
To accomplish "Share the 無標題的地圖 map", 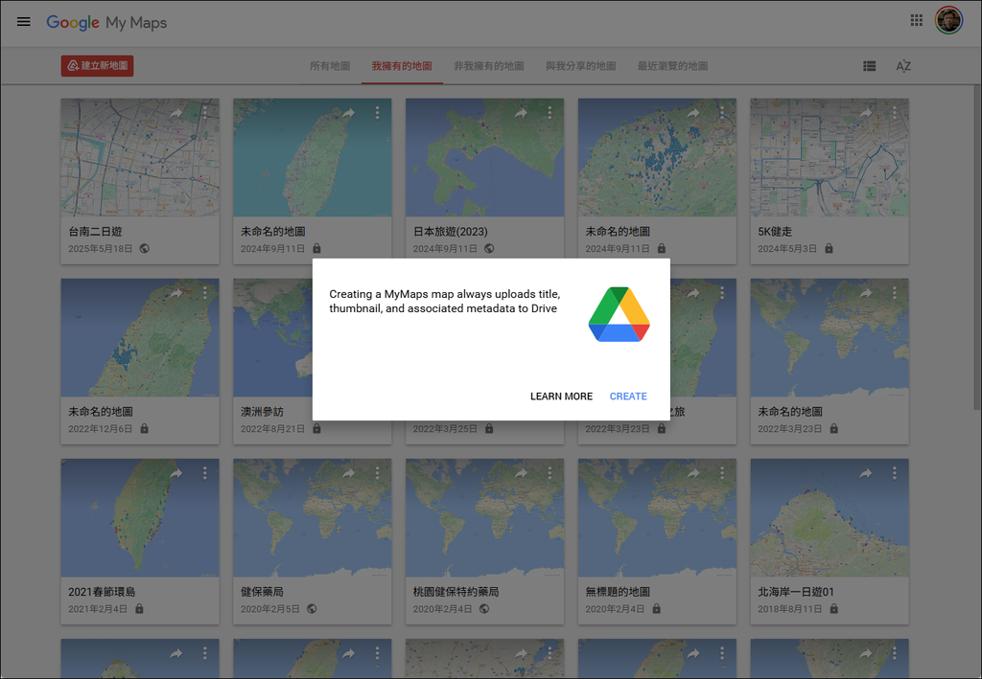I will pos(693,473).
